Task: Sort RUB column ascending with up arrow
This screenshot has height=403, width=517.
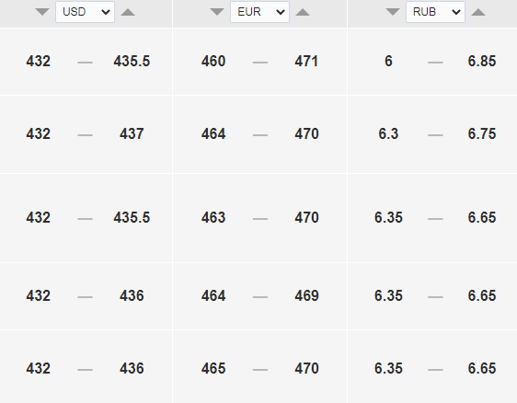Action: click(x=478, y=12)
